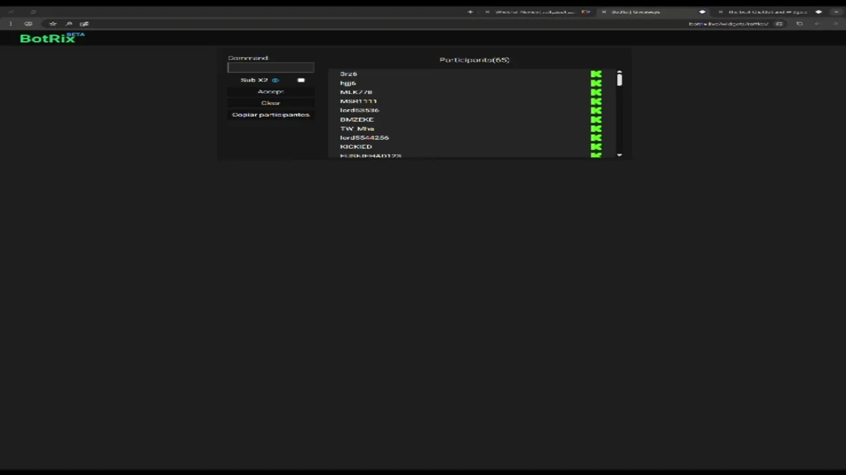Click the Kick icon beside 3r26
This screenshot has width=846, height=475.
(596, 75)
